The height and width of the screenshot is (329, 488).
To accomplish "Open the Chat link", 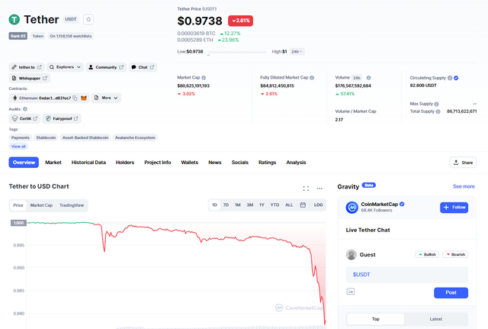I will pos(143,67).
